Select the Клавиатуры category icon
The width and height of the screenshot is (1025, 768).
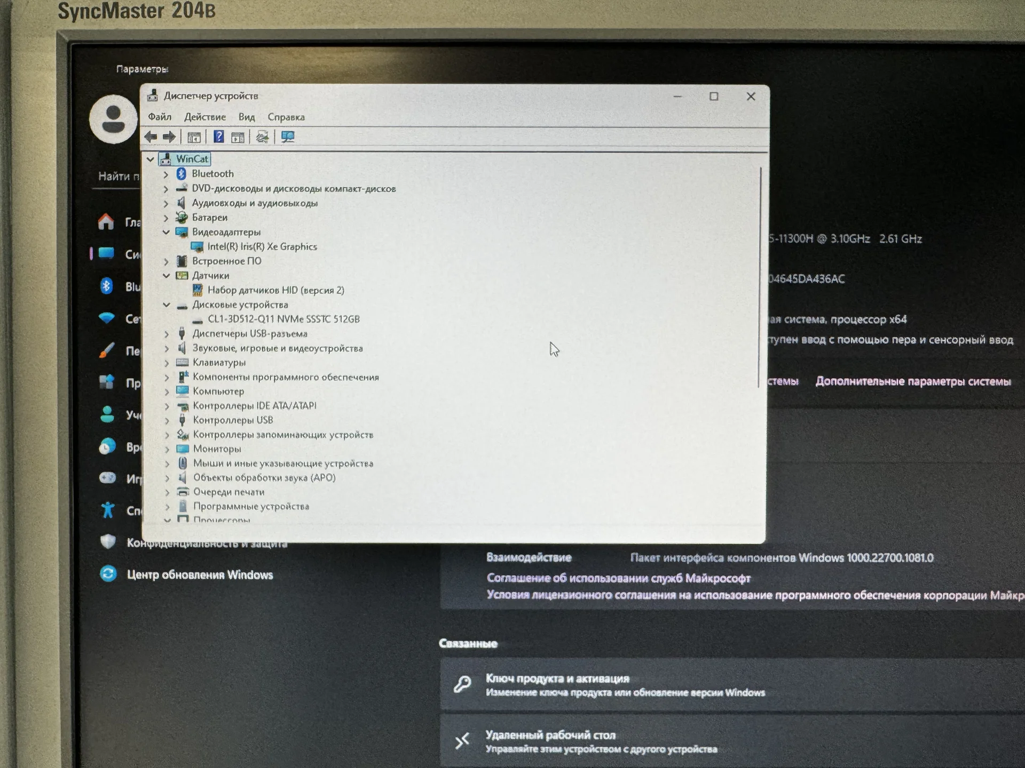pyautogui.click(x=183, y=362)
